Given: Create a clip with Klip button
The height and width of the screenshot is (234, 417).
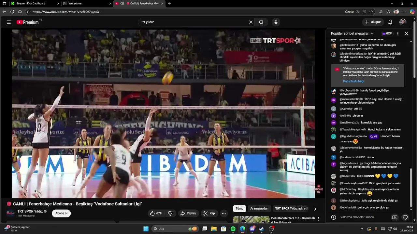Looking at the screenshot, I should pyautogui.click(x=209, y=213).
